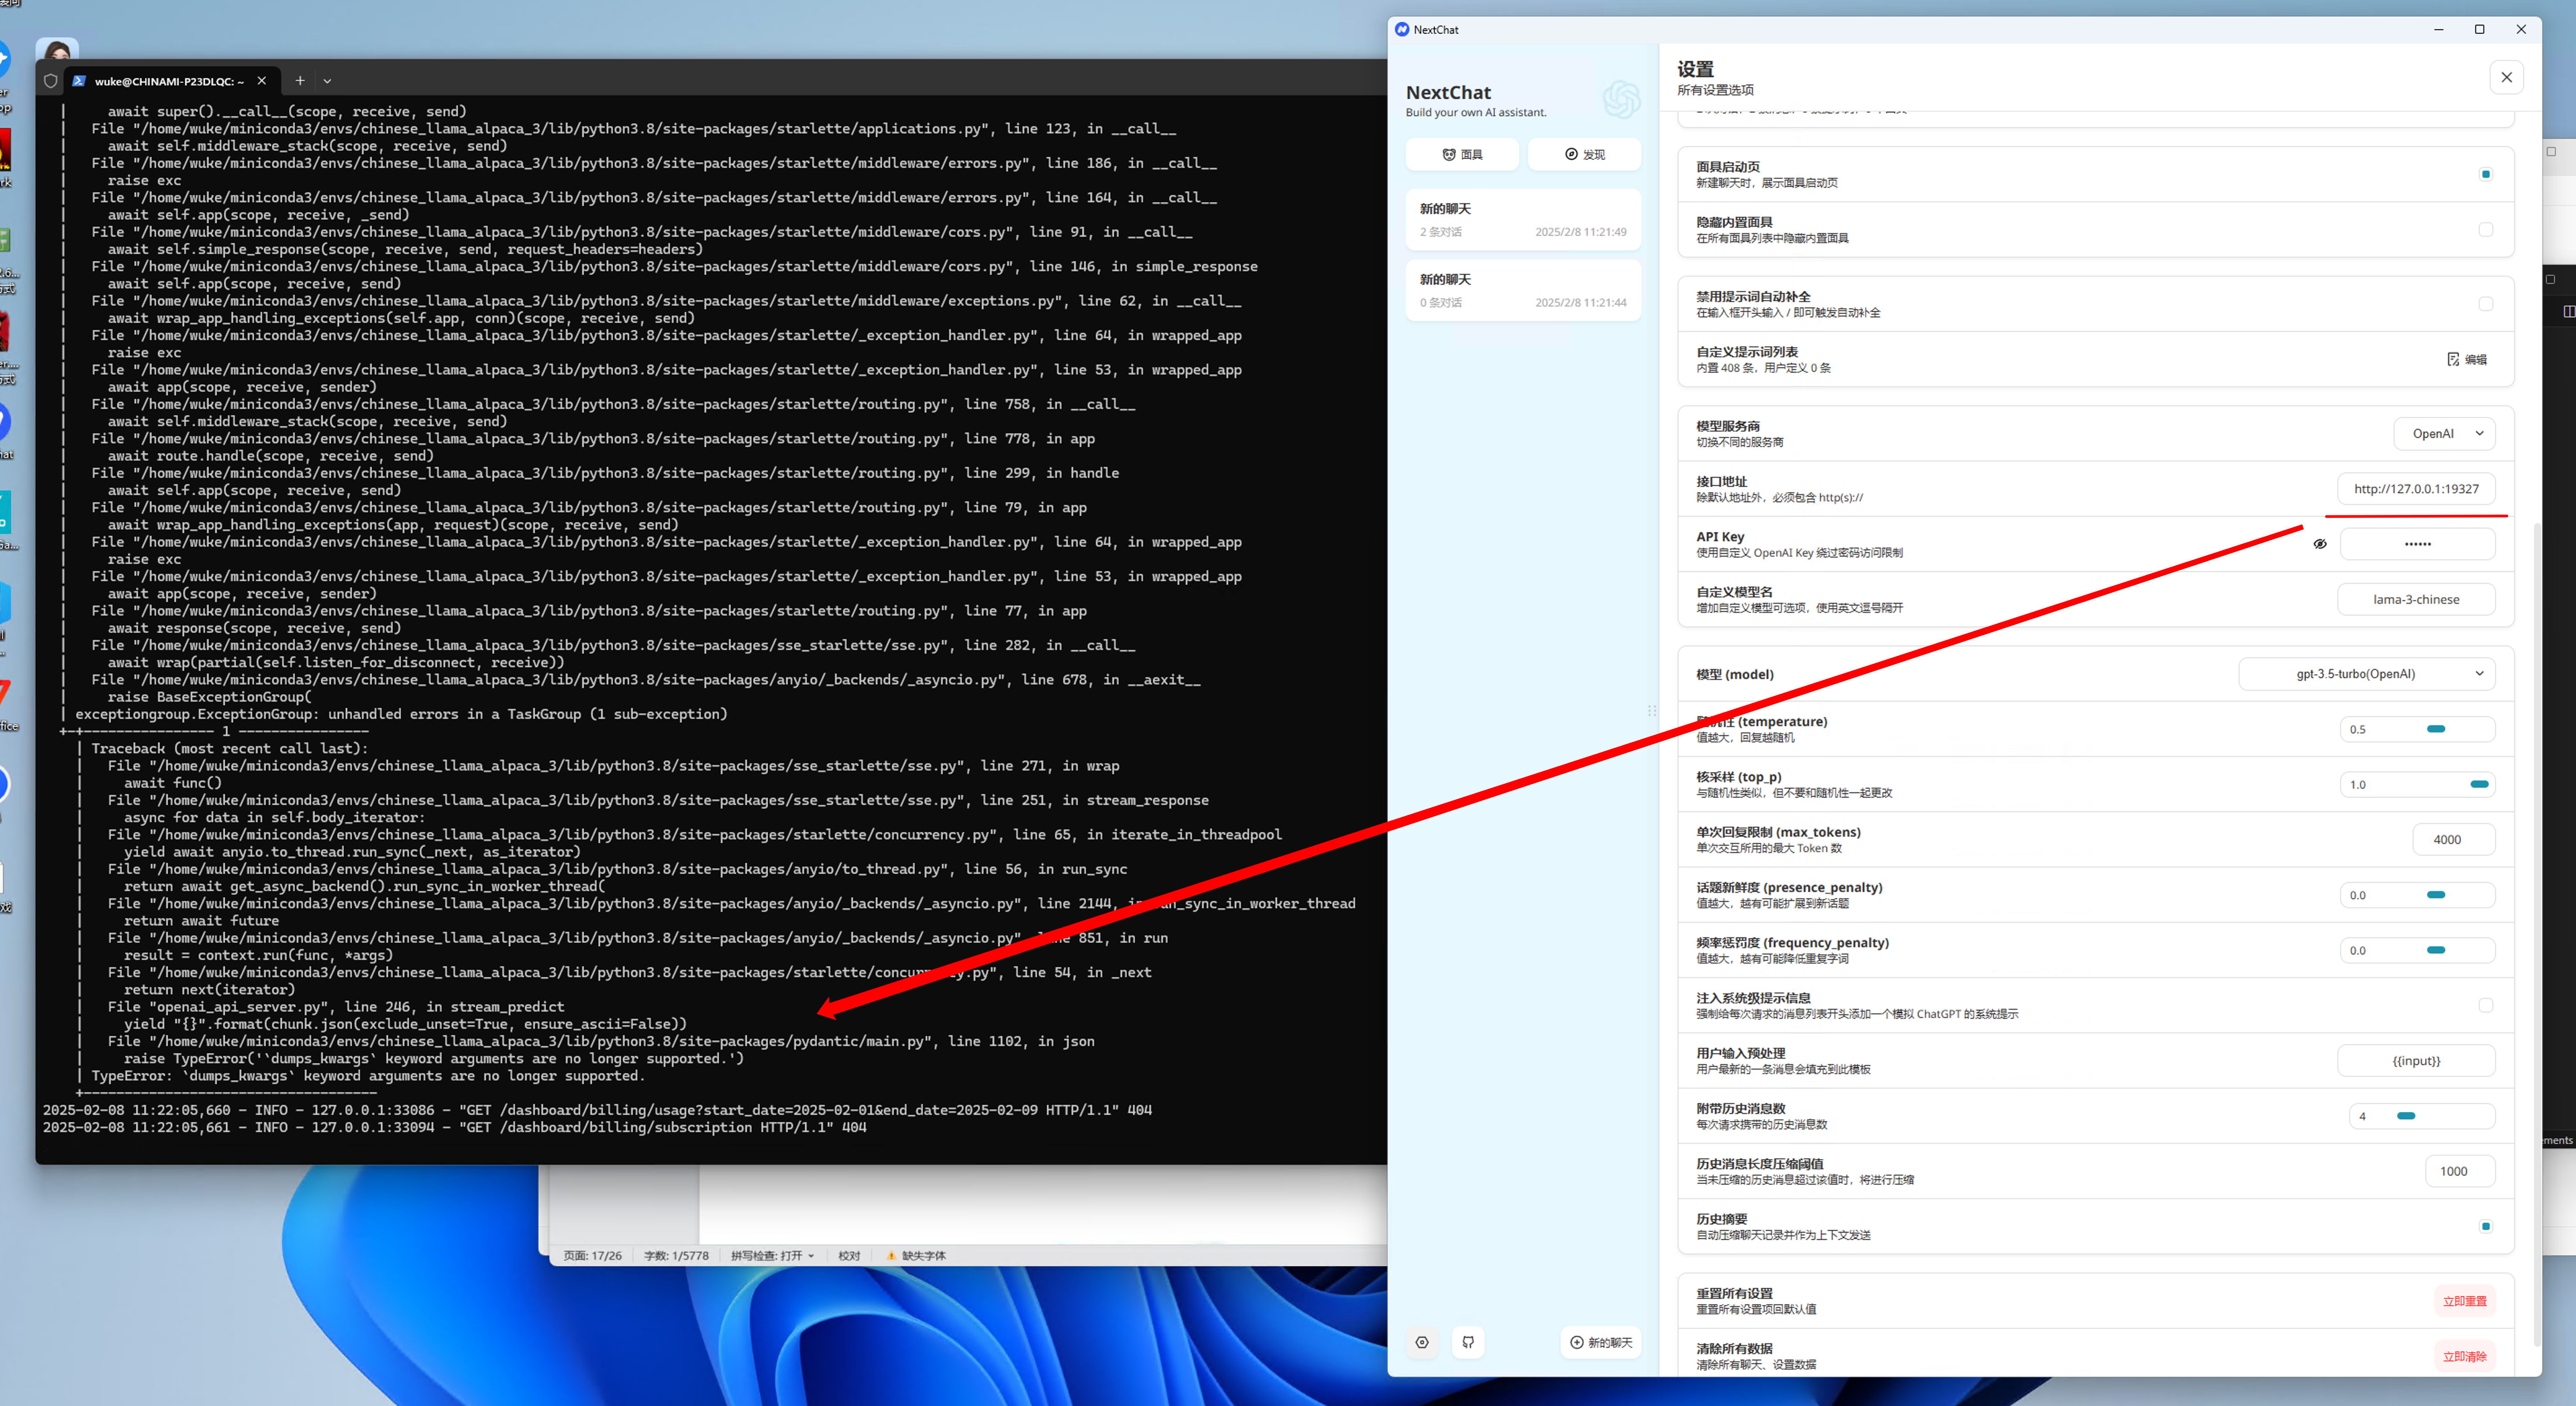The image size is (2576, 1406).
Task: Adjust the temperature slider
Action: (x=2436, y=729)
